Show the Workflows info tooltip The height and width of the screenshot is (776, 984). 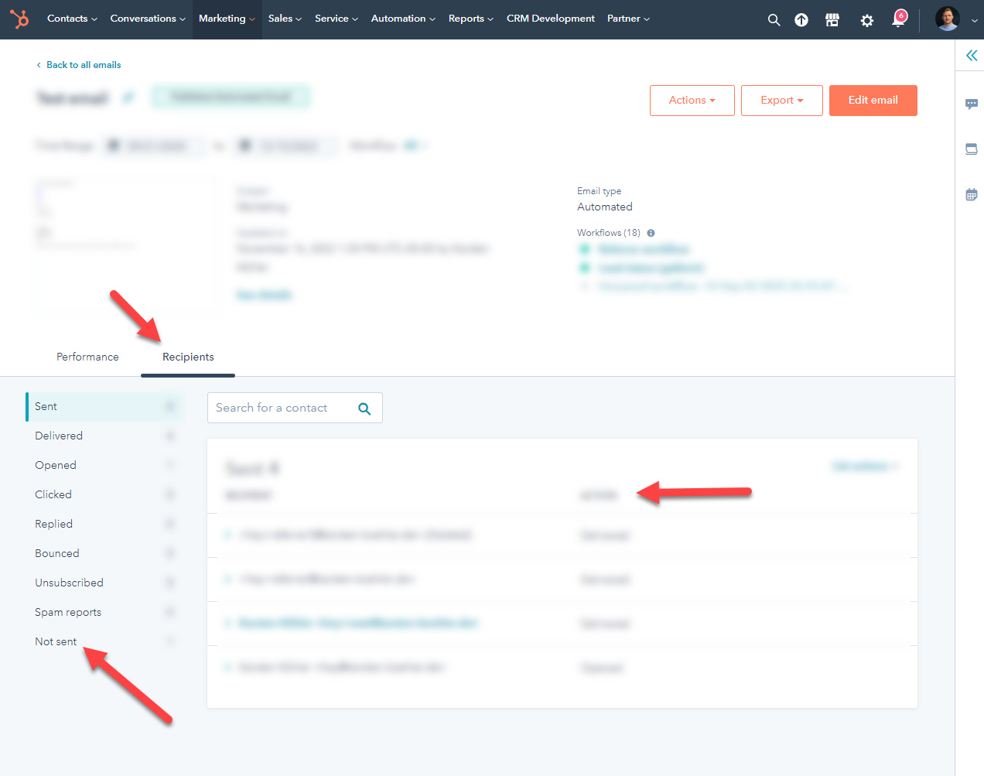651,232
